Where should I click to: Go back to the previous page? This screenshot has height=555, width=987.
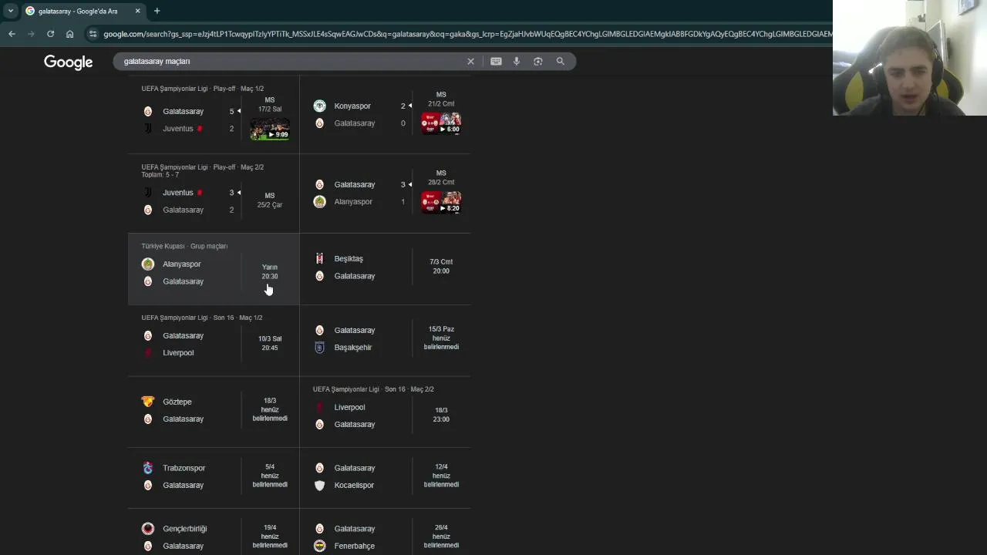click(12, 34)
